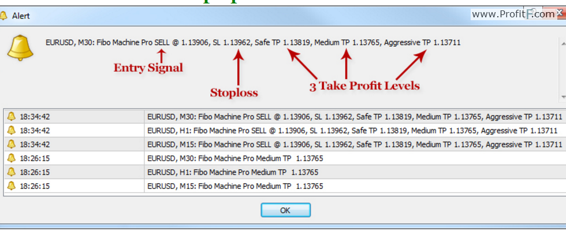Click the bell icon in the Alert title bar

(x=3, y=16)
